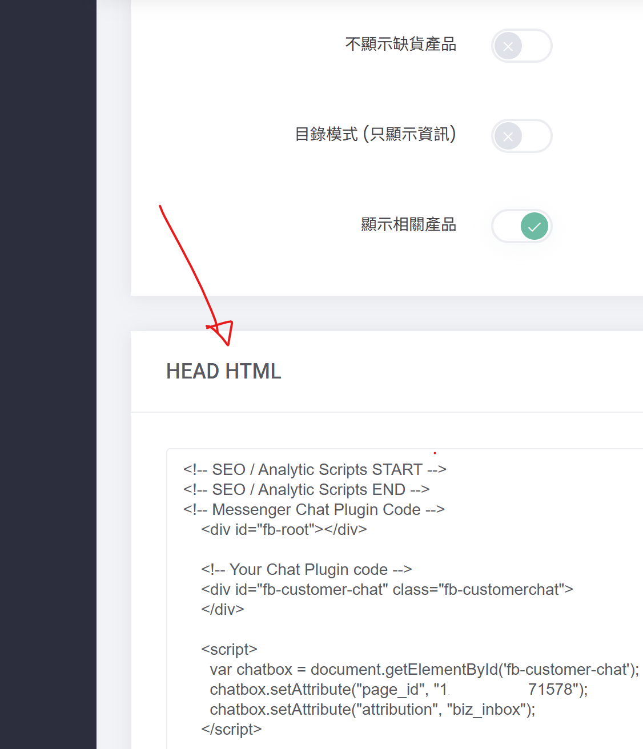643x749 pixels.
Task: Click the "Messenger Chat Plugin Code" comment line
Action: (314, 509)
